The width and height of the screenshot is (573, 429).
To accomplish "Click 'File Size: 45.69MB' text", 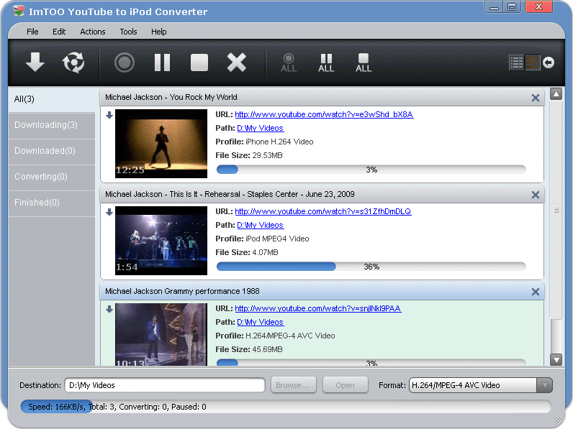I will point(249,350).
